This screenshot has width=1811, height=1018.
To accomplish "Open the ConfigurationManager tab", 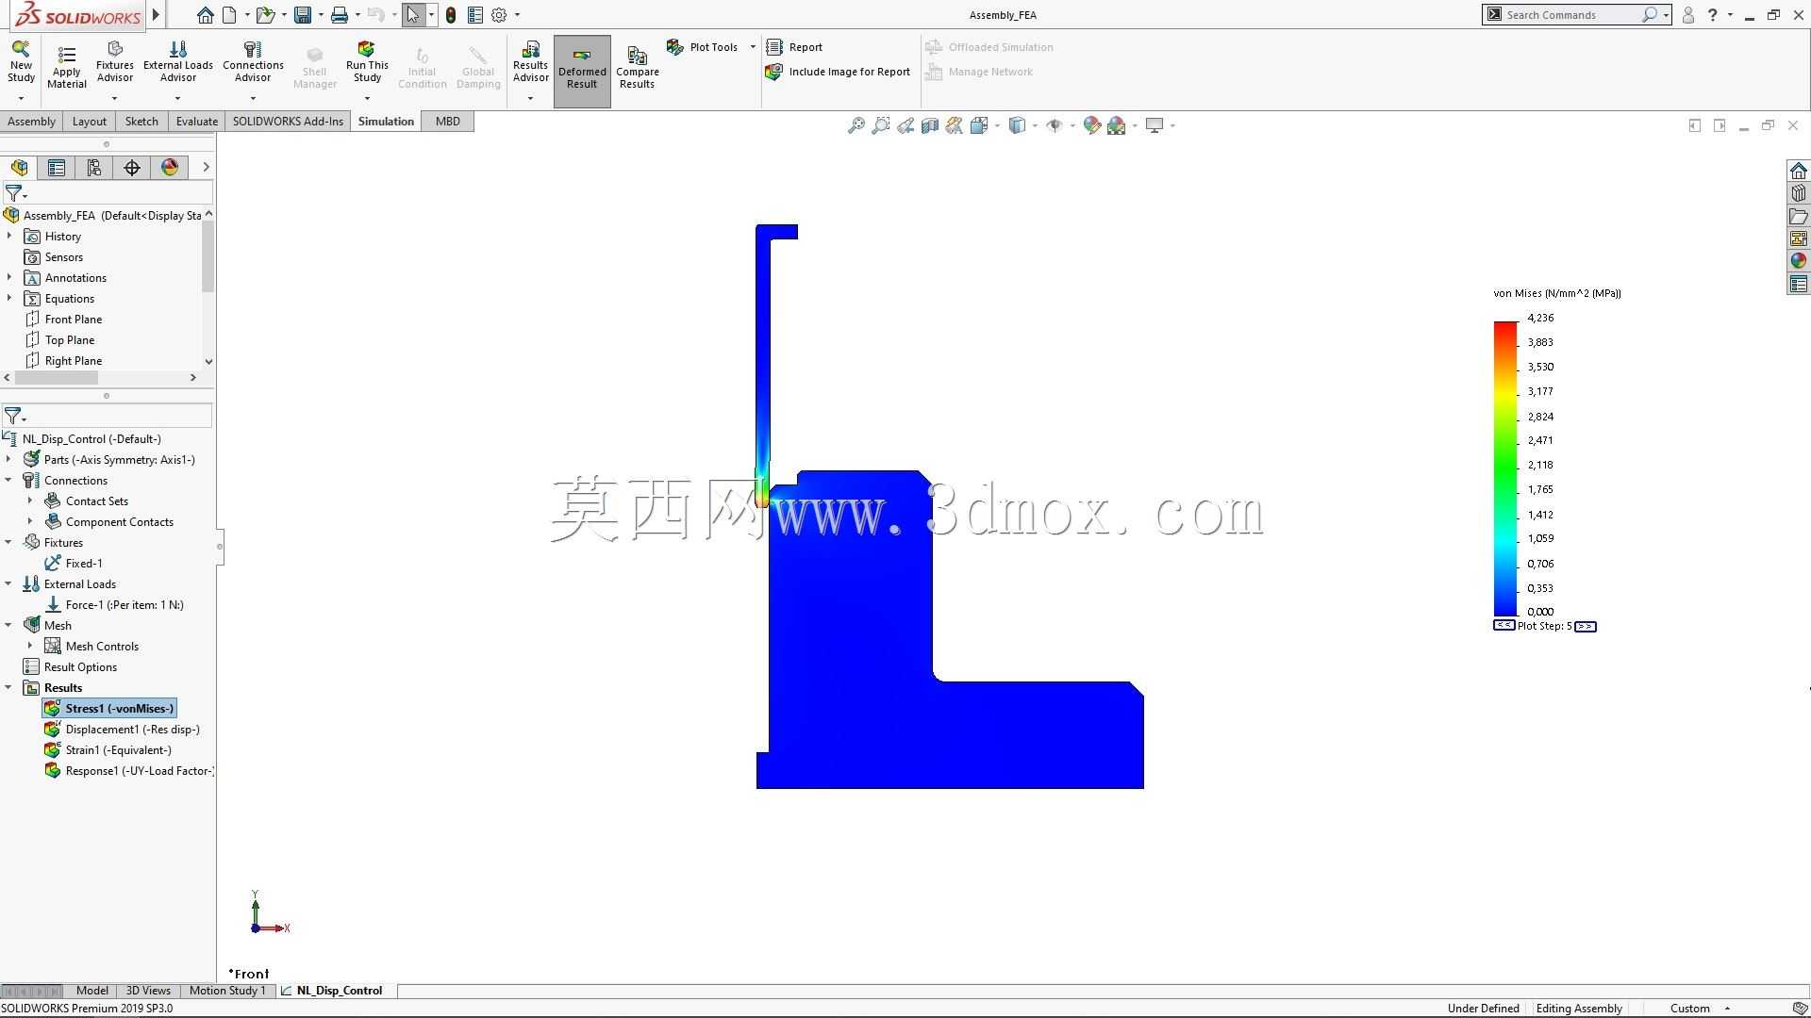I will (94, 168).
